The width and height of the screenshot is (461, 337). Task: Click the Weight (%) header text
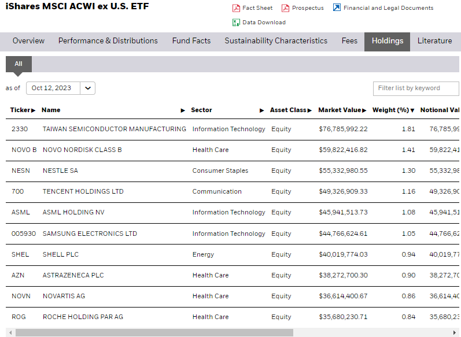click(x=390, y=110)
